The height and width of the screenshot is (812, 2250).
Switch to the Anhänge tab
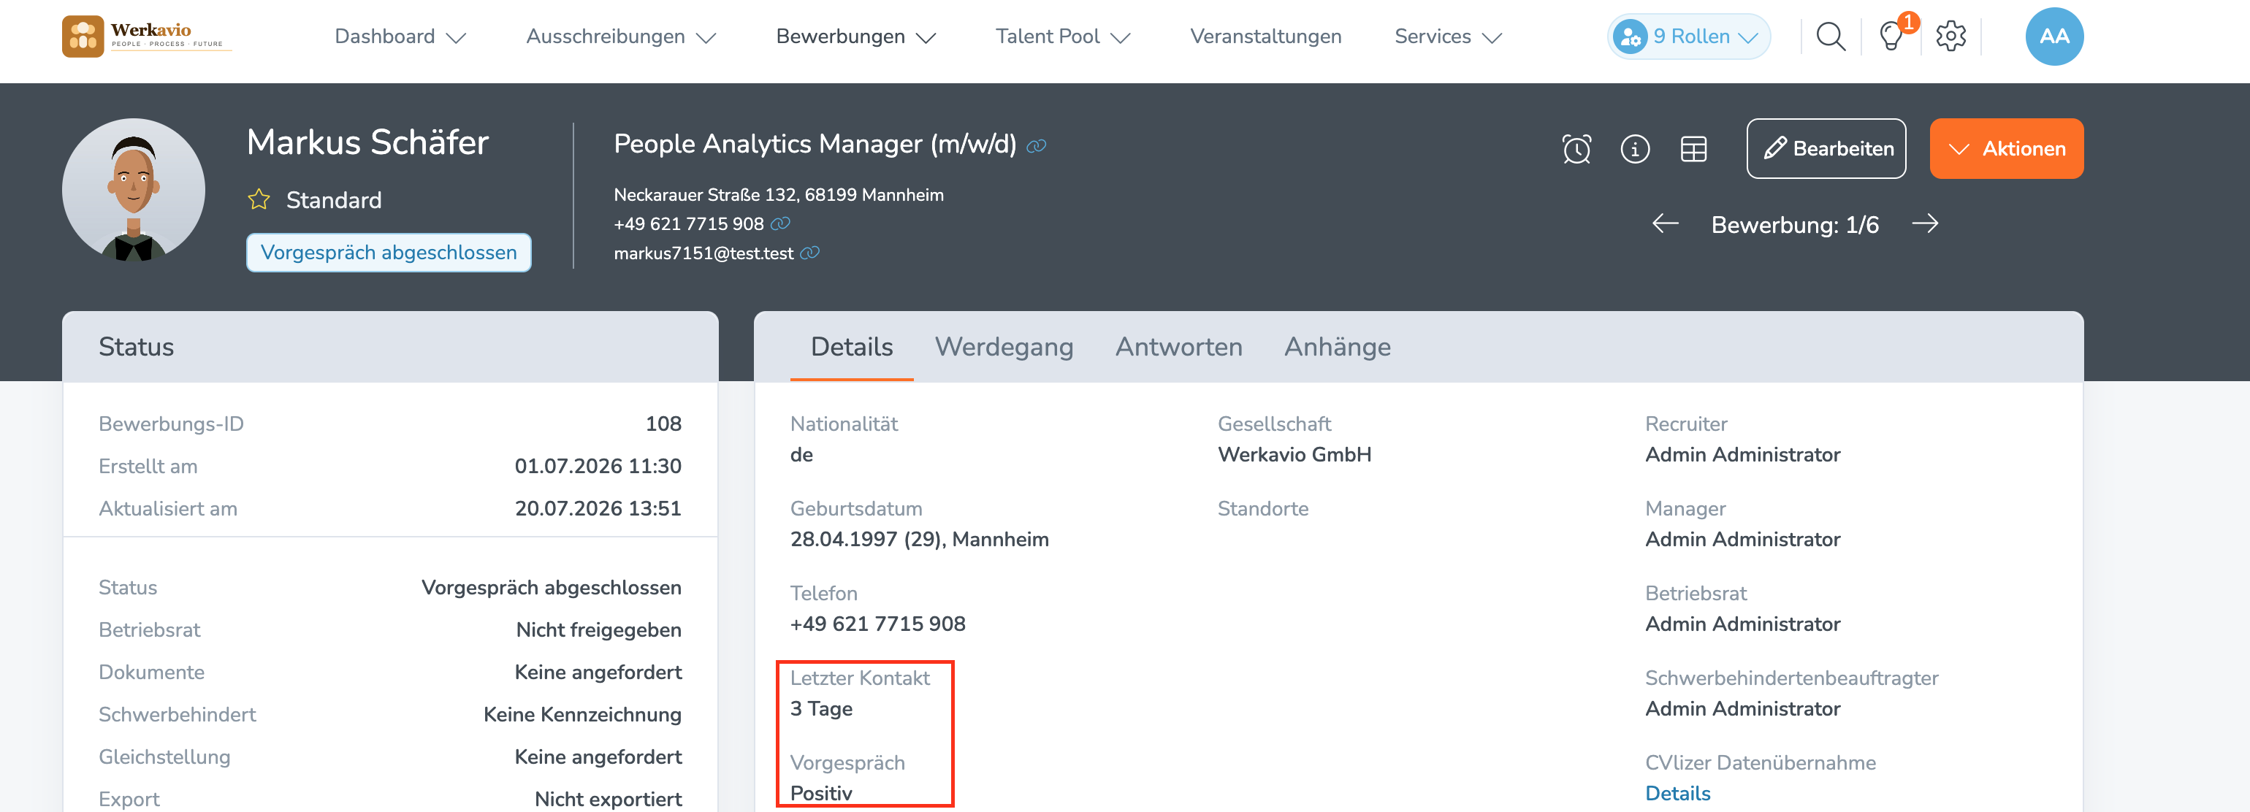[1338, 348]
